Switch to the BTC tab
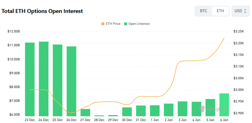 point(203,11)
